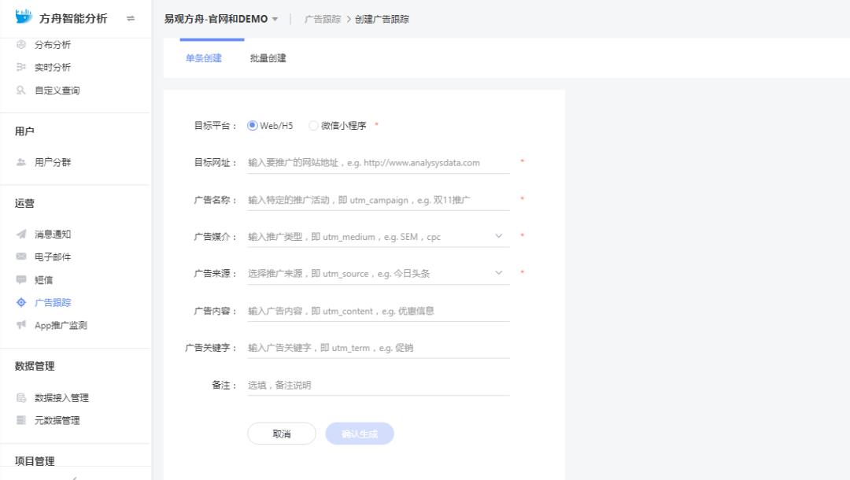
Task: Click the 数据接入管理 database icon
Action: tap(21, 397)
